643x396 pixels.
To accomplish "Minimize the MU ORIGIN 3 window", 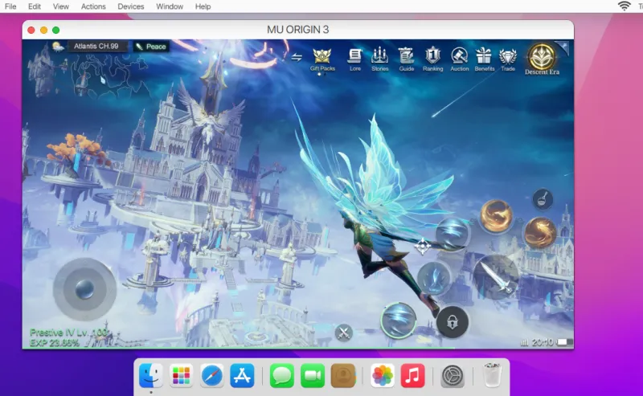I will 43,30.
